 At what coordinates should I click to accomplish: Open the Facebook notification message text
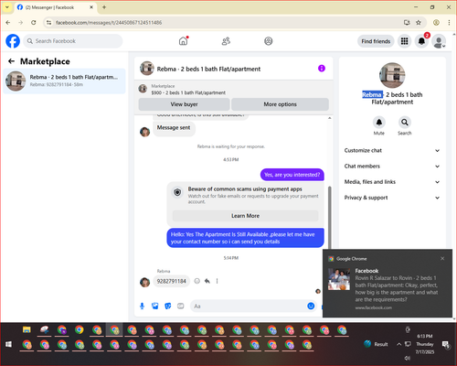(397, 288)
